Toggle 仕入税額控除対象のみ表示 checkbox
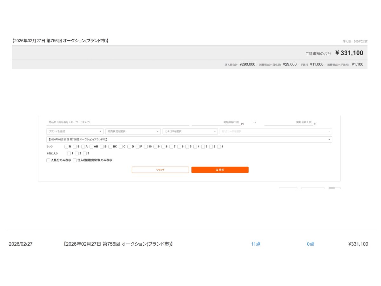Image resolution: width=381 pixels, height=286 pixels. (x=75, y=160)
